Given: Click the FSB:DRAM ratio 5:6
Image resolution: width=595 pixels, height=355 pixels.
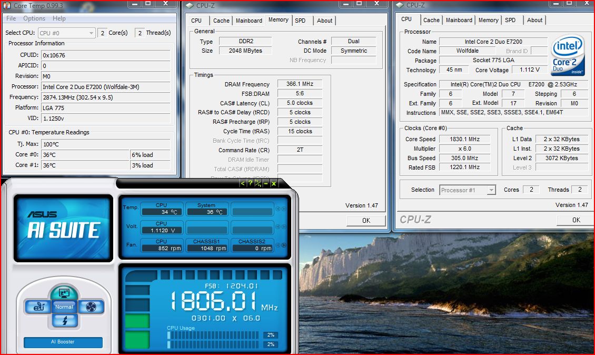Looking at the screenshot, I should 300,93.
